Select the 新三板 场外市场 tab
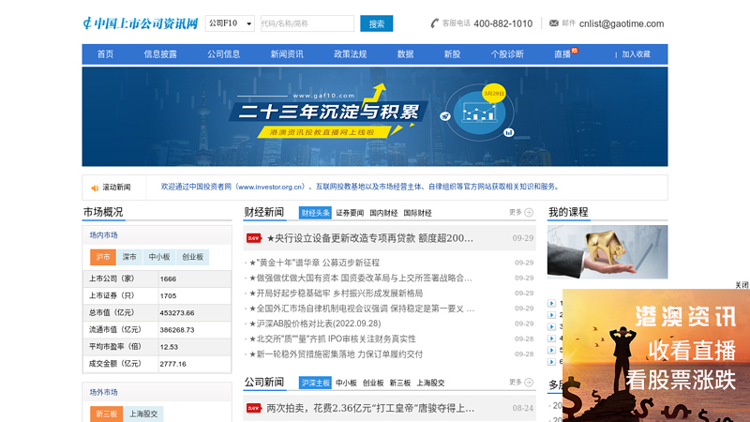750x422 pixels. [106, 414]
